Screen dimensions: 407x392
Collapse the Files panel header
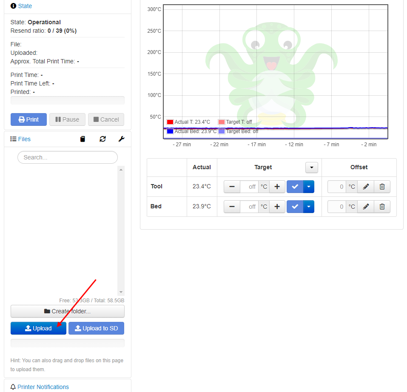pos(24,139)
